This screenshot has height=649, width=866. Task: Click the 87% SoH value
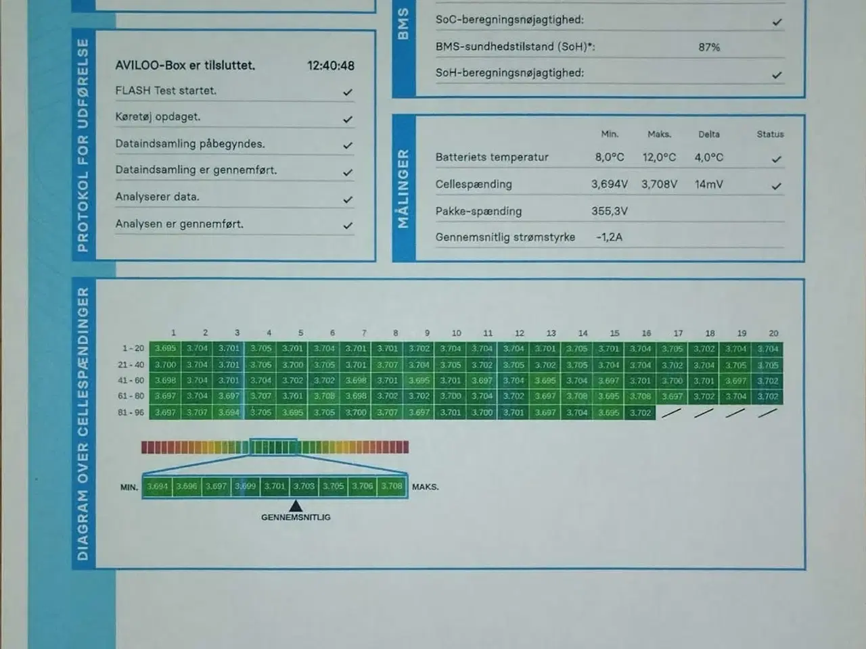point(710,47)
